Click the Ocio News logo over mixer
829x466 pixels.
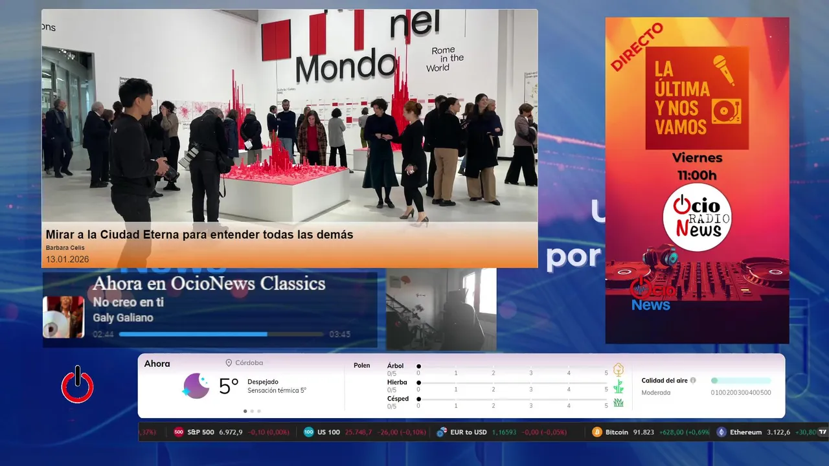[x=653, y=294]
